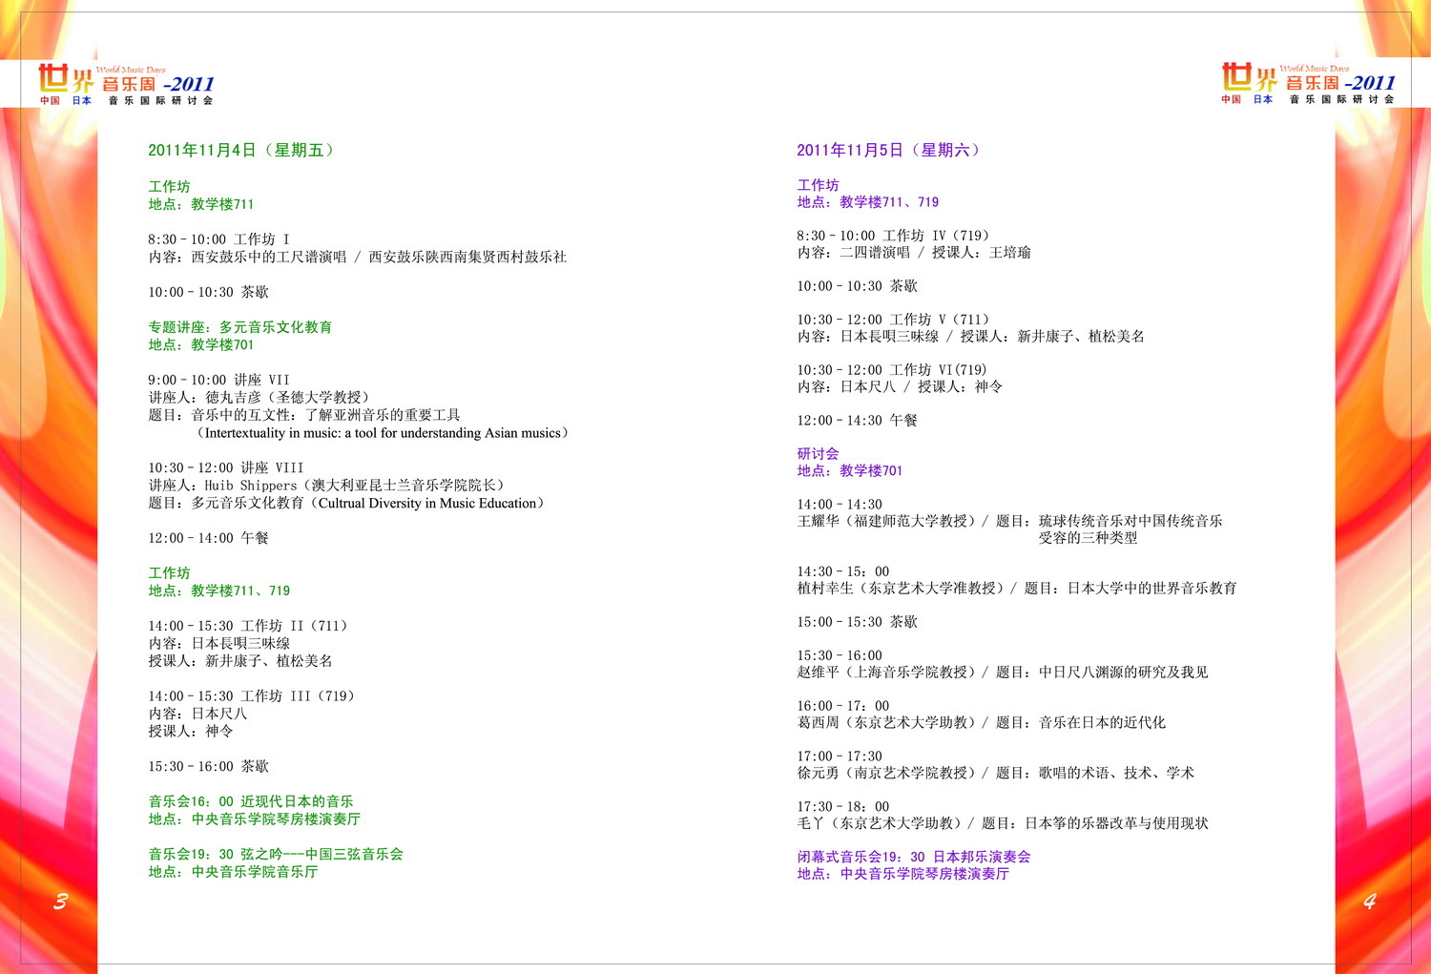Click the green heading 专题讲座：多元音乐文化教育
The width and height of the screenshot is (1431, 974).
coord(240,327)
